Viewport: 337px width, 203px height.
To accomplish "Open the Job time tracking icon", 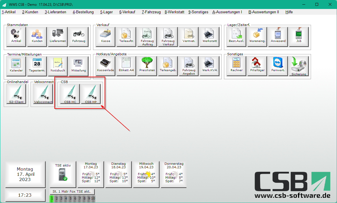I will point(299,36).
